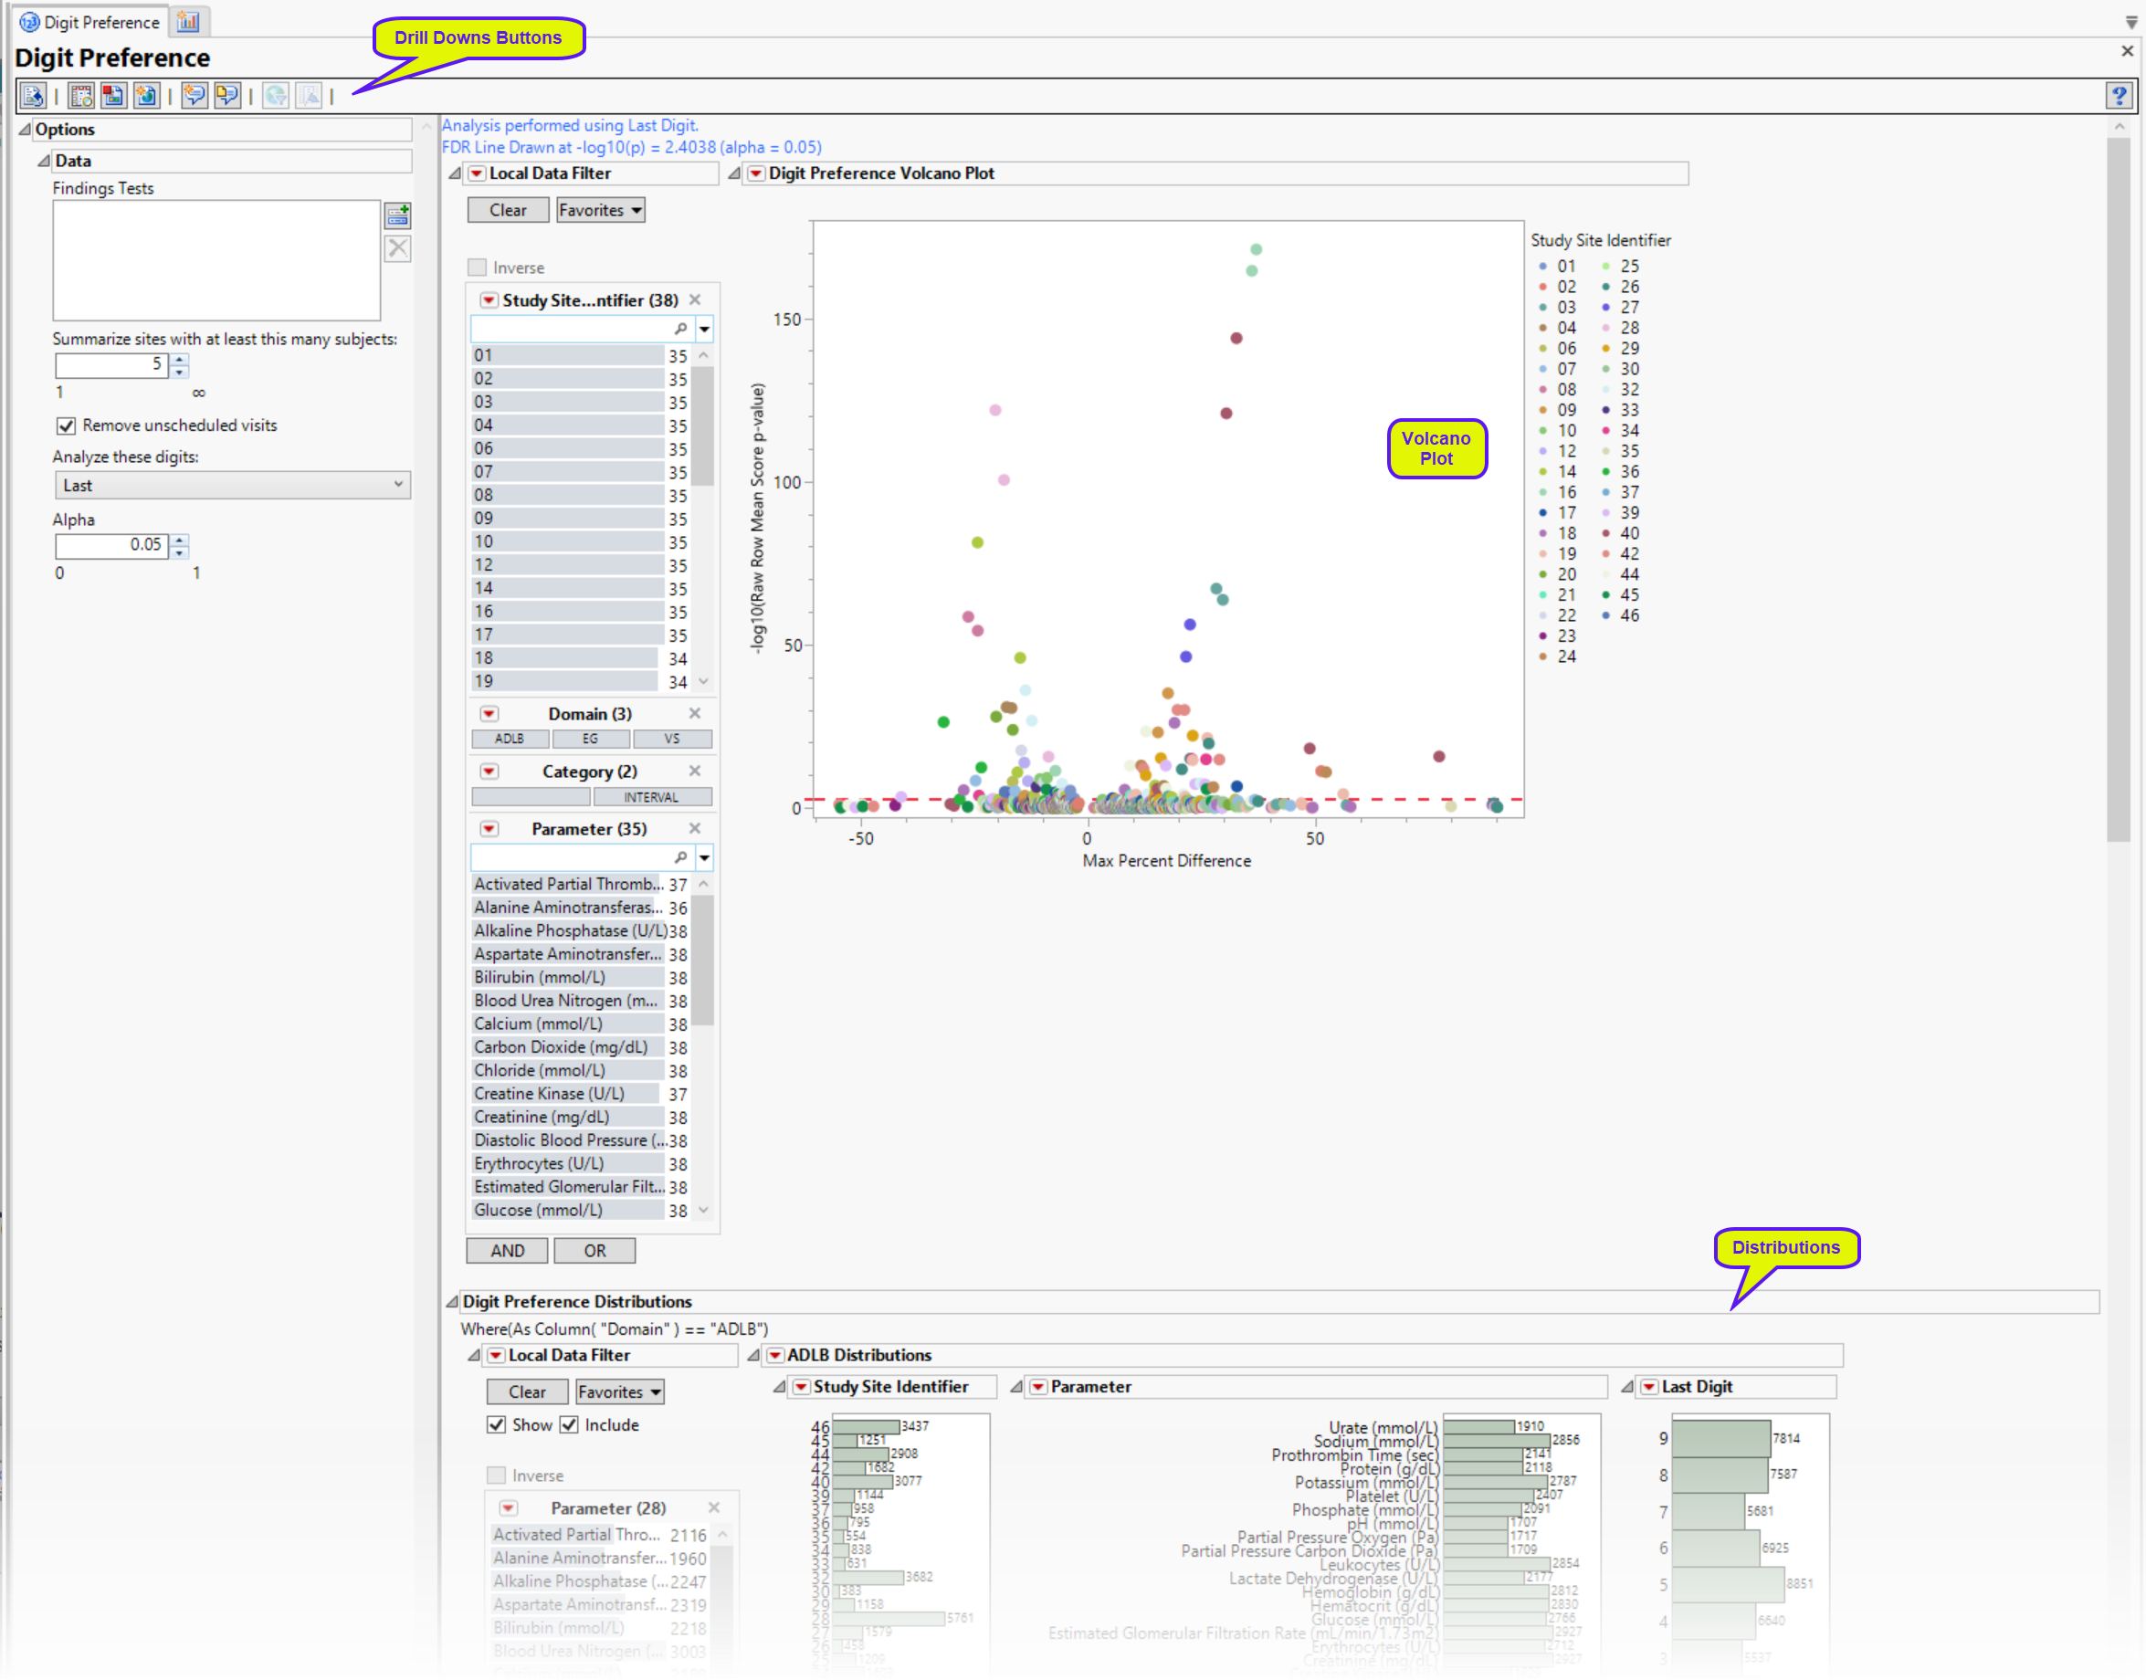2146x1680 pixels.
Task: Toggle the Show checkbox in ADLB filter
Action: [497, 1425]
